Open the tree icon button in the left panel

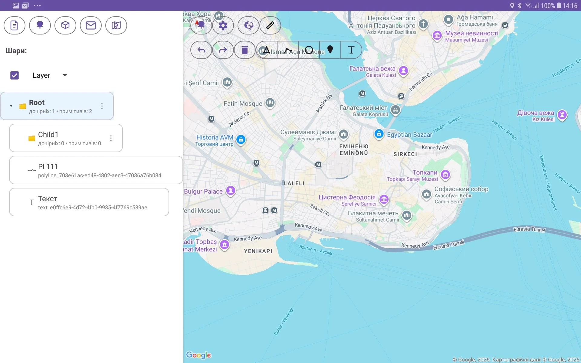point(40,25)
